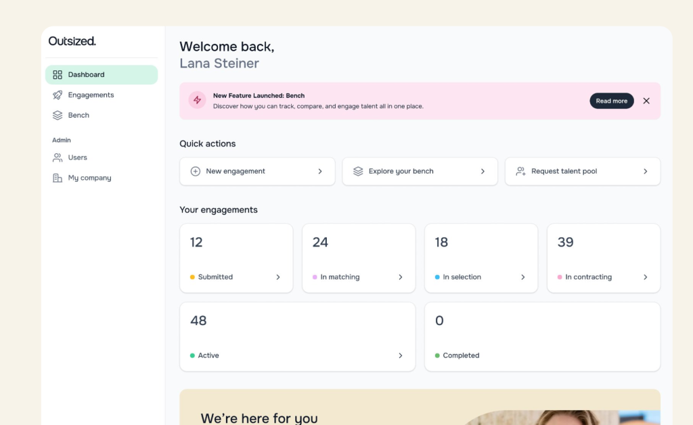Click the Request talent pool person icon
Viewport: 693px width, 425px height.
520,172
